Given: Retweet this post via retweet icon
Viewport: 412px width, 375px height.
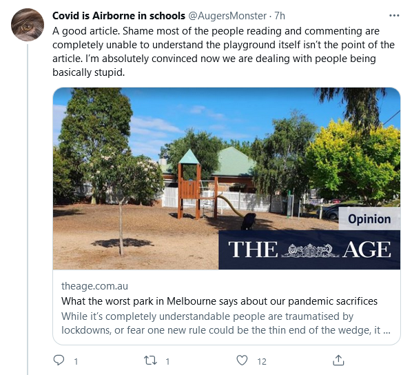Looking at the screenshot, I should [x=151, y=361].
